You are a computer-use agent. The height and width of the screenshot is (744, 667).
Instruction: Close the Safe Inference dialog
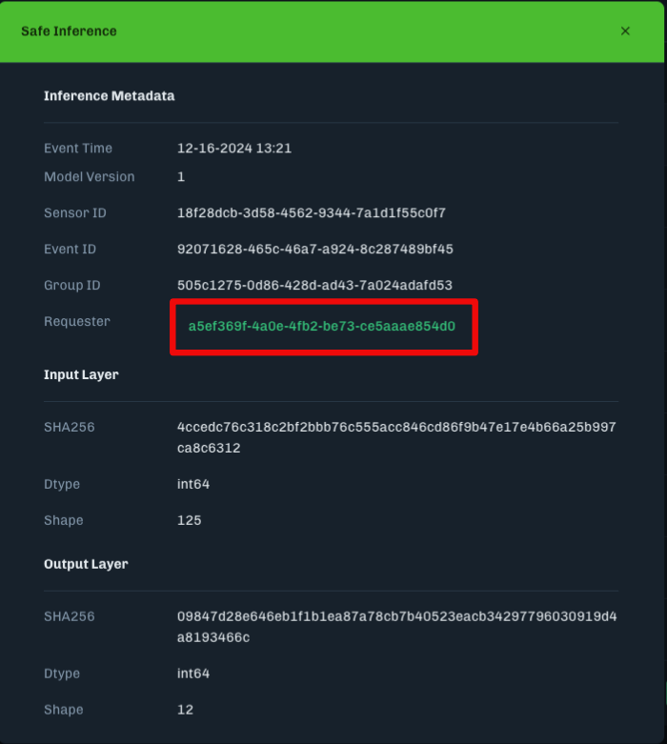[x=625, y=31]
